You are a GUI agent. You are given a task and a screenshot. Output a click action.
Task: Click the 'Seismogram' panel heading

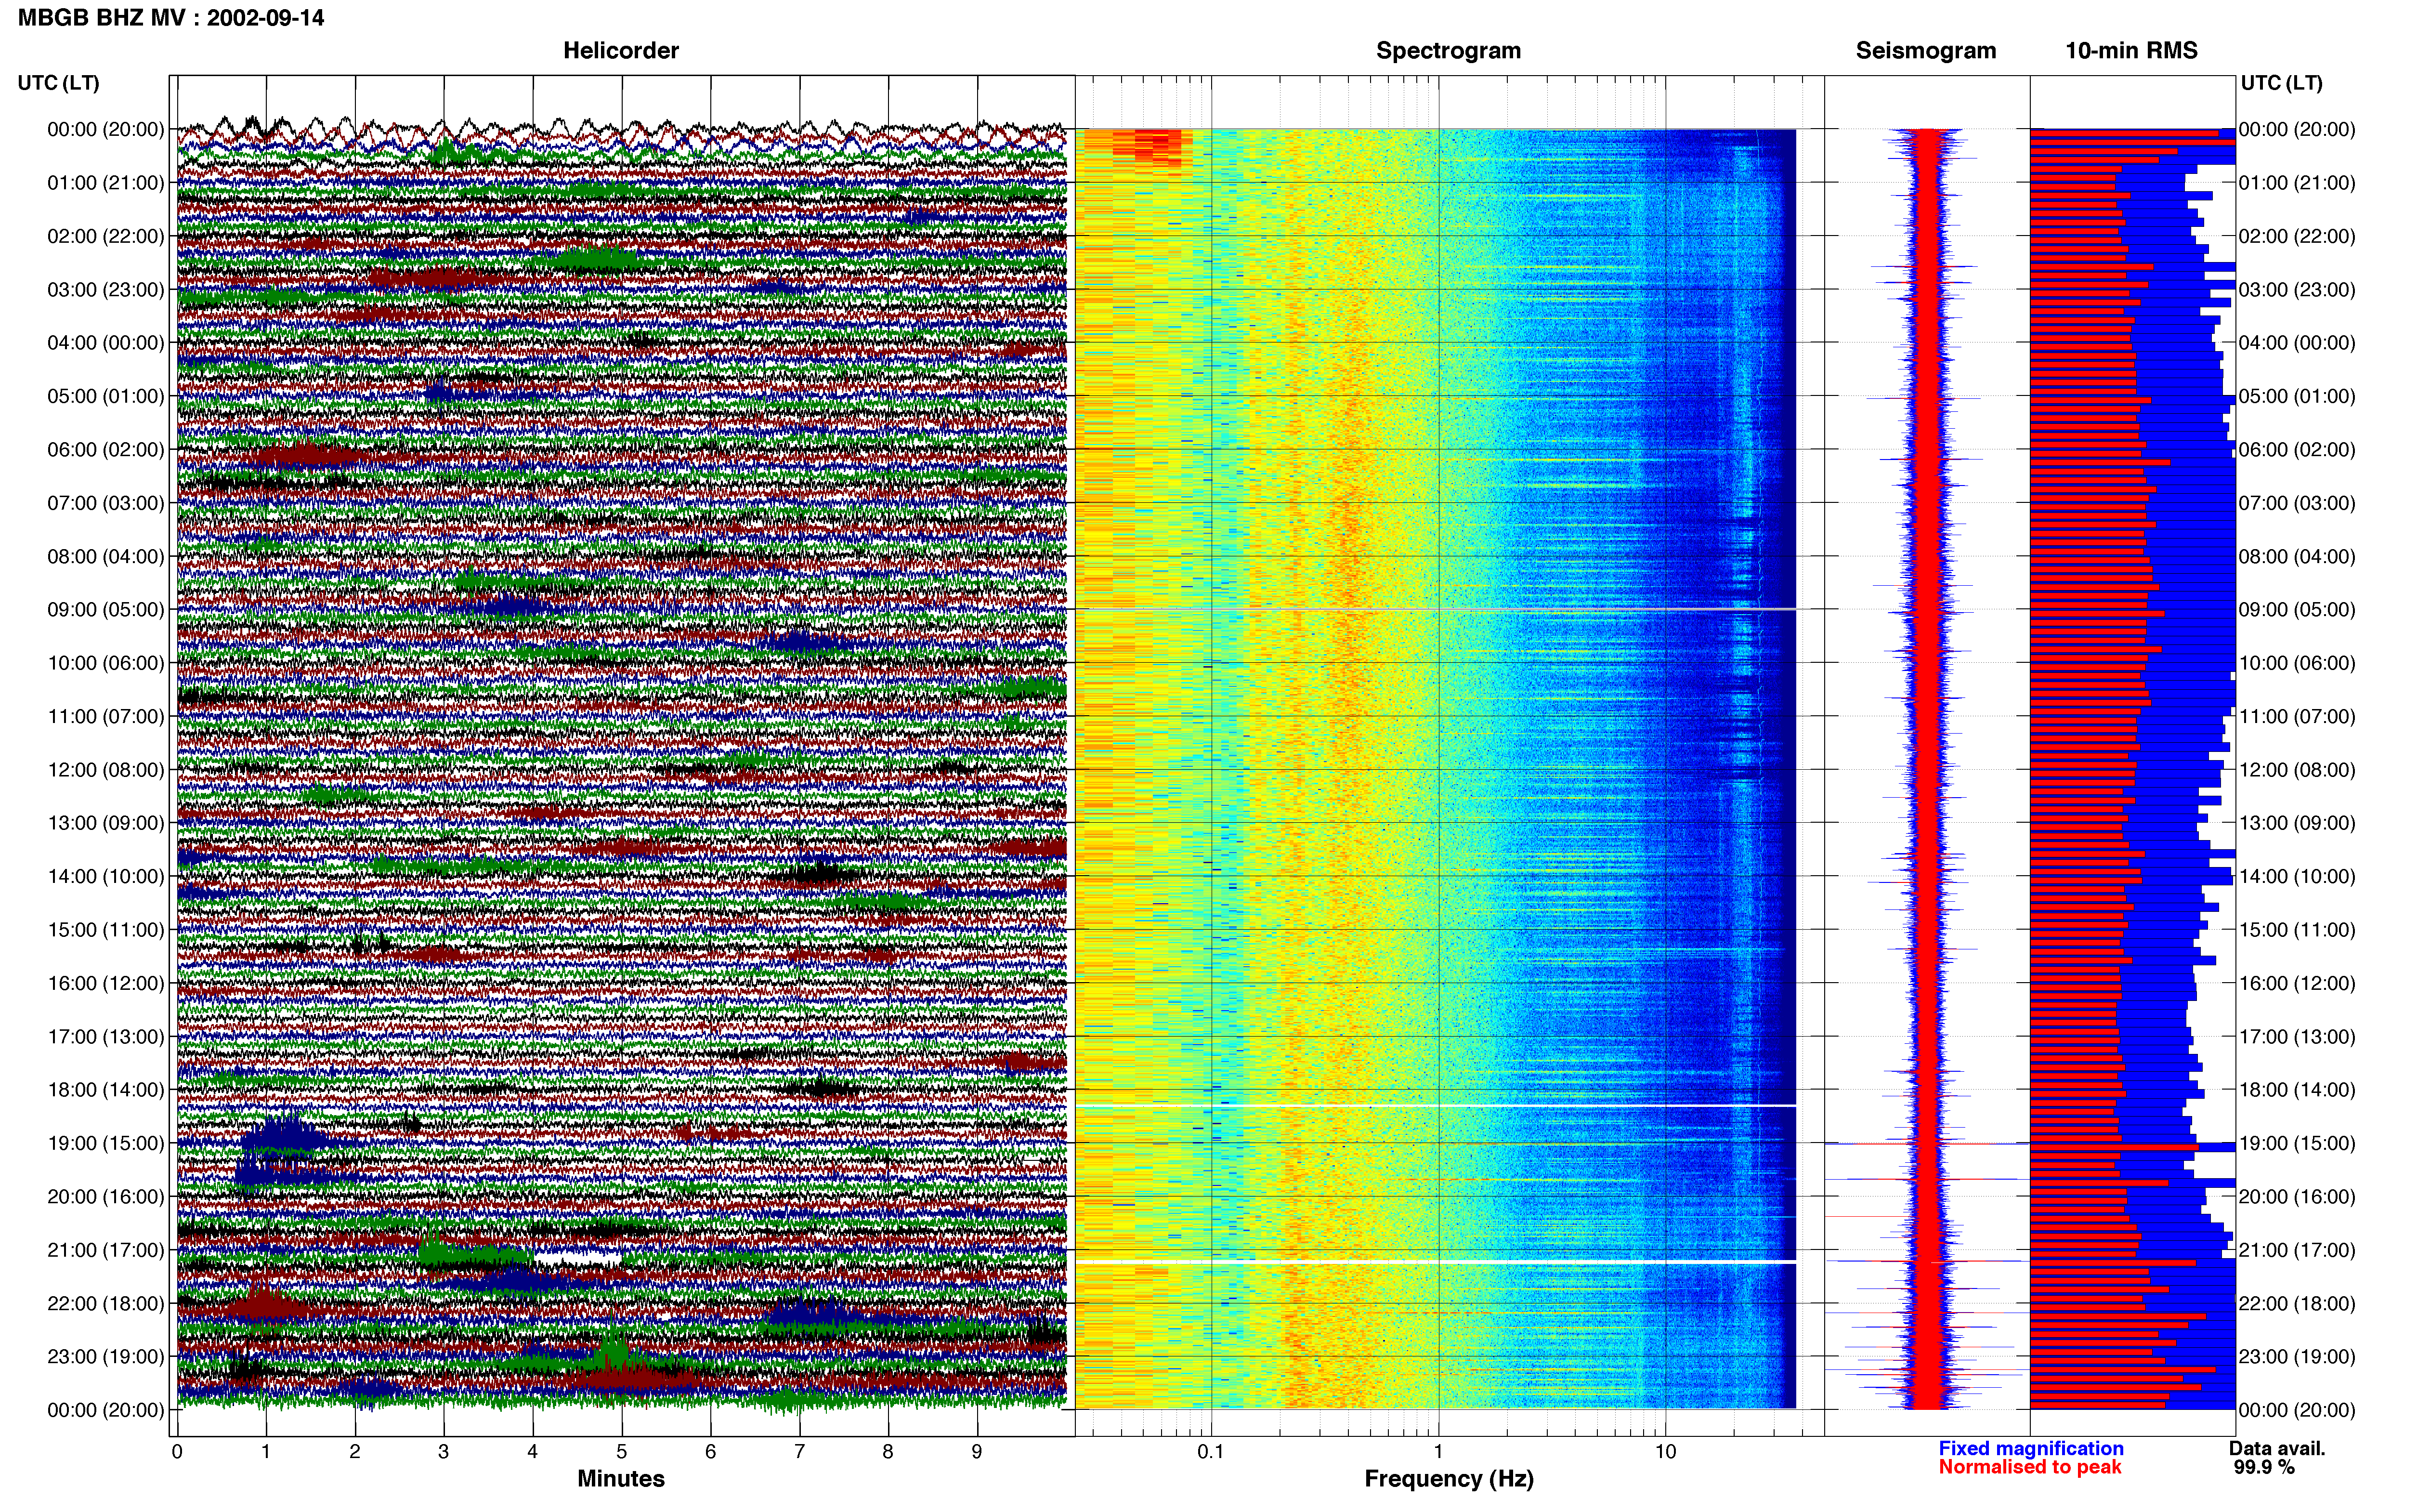tap(1926, 51)
